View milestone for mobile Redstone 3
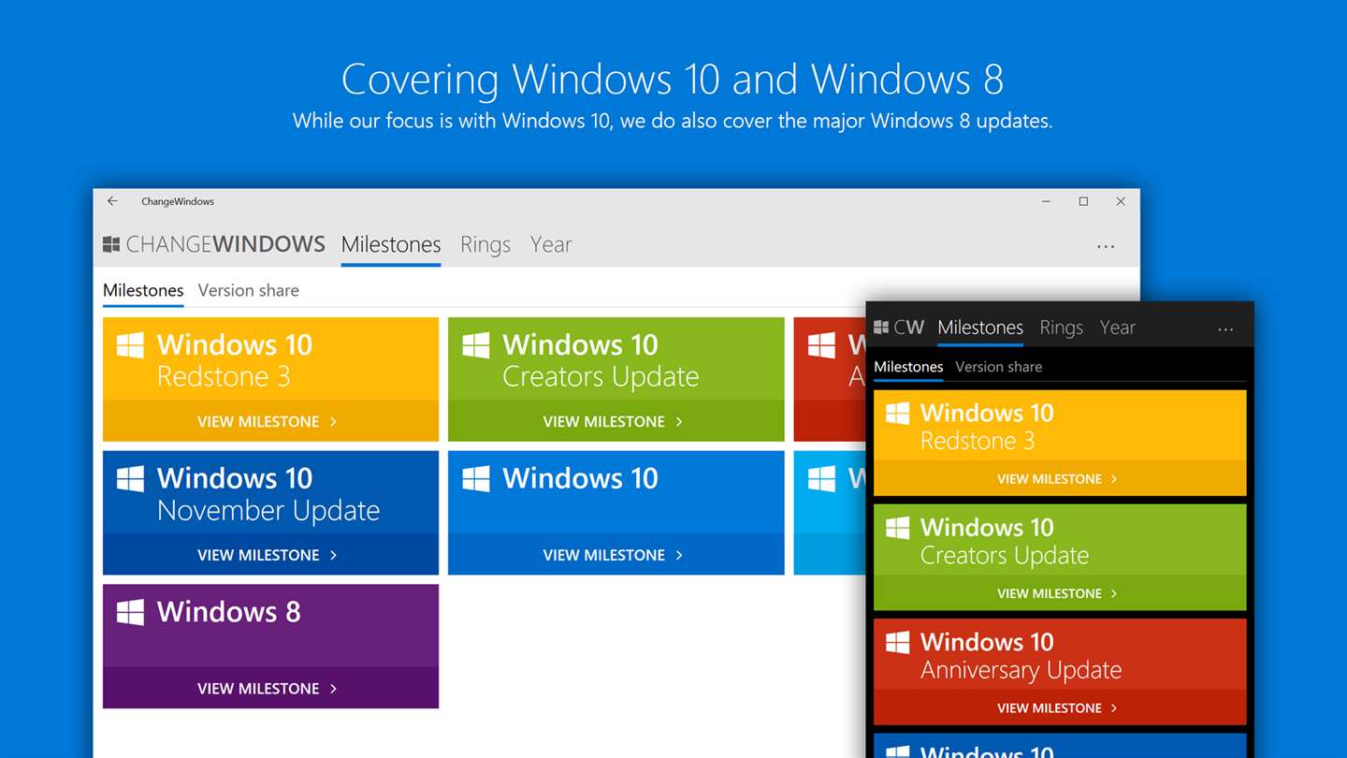 pyautogui.click(x=1060, y=479)
